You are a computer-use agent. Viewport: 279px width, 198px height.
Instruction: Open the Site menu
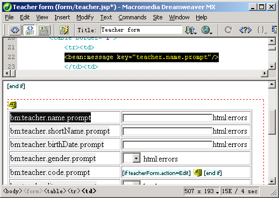(x=158, y=17)
